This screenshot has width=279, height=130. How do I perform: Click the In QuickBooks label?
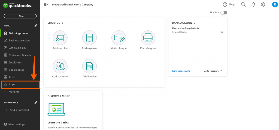[x=179, y=32]
